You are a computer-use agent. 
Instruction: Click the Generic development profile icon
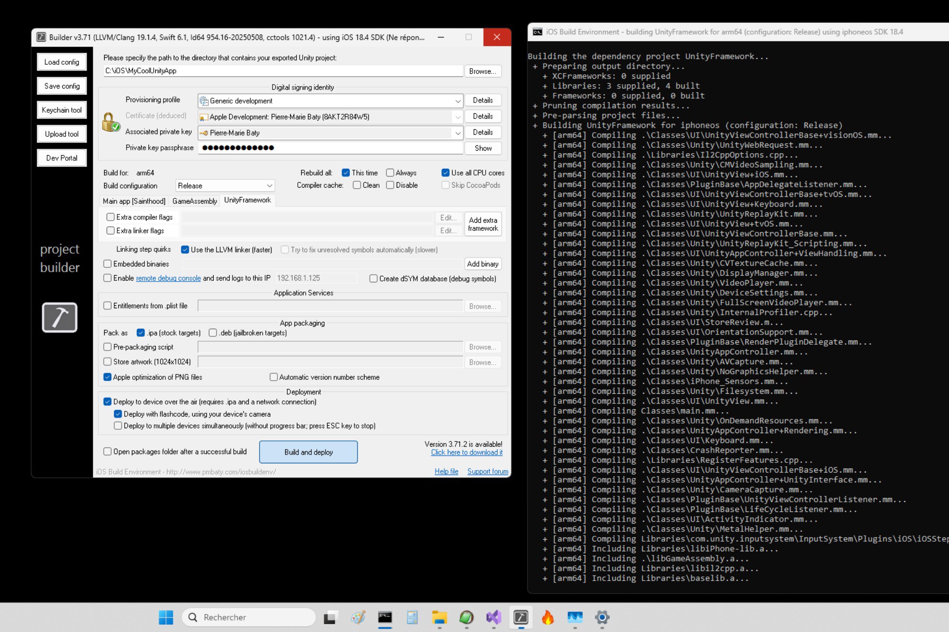click(x=204, y=101)
